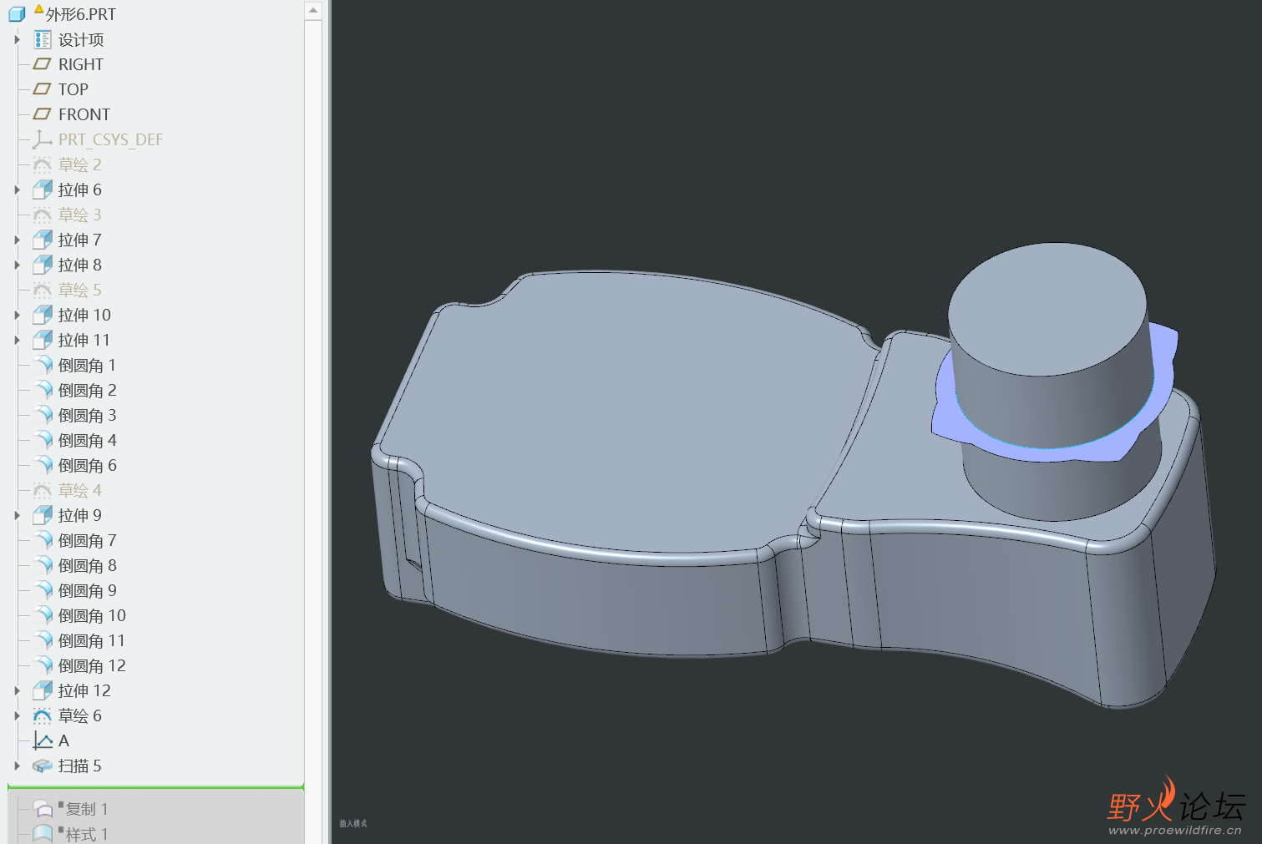Click the 外形6.PRT root part node
Screen dimensions: 1262x844
80,14
